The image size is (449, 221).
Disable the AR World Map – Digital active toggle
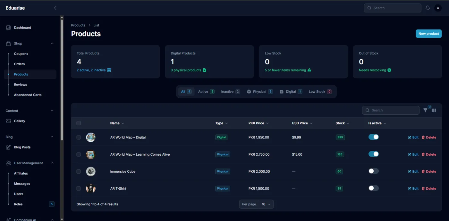pos(374,137)
